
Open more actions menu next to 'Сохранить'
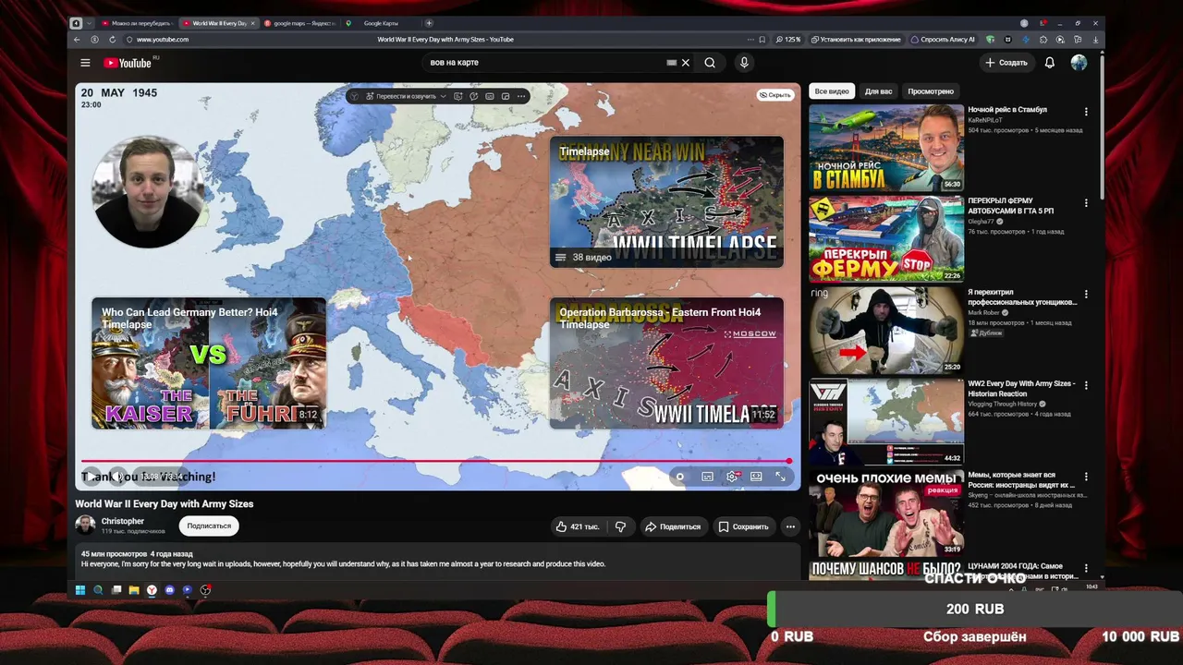tap(790, 526)
